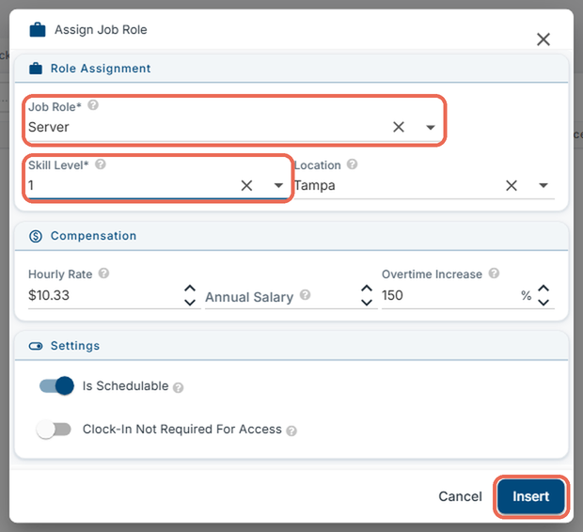Decrease the Annual Salary value
583x532 pixels.
367,303
